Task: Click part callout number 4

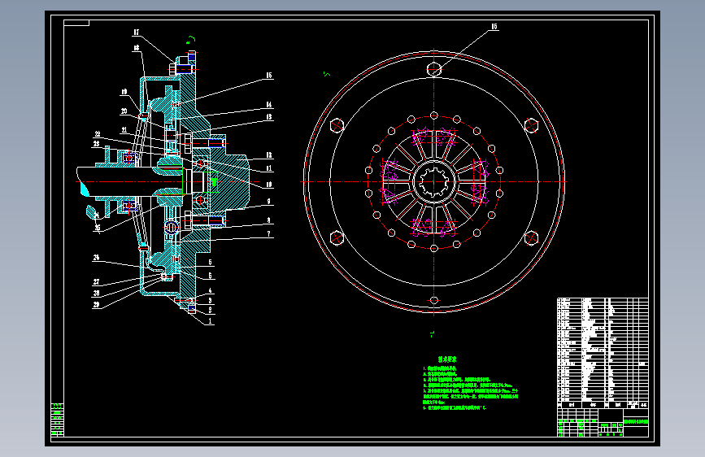Action: 210,290
